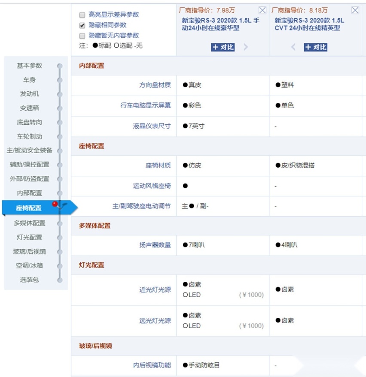This screenshot has height=377, width=366.
Task: Open 辅助/操控配置 sidebar item
Action: click(29, 164)
